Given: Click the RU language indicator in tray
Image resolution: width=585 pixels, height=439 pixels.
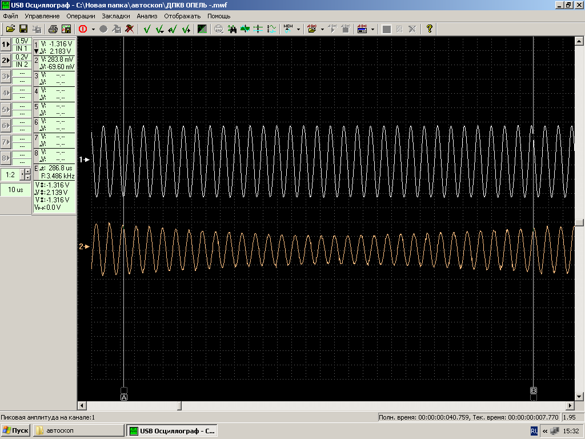Looking at the screenshot, I should point(534,431).
